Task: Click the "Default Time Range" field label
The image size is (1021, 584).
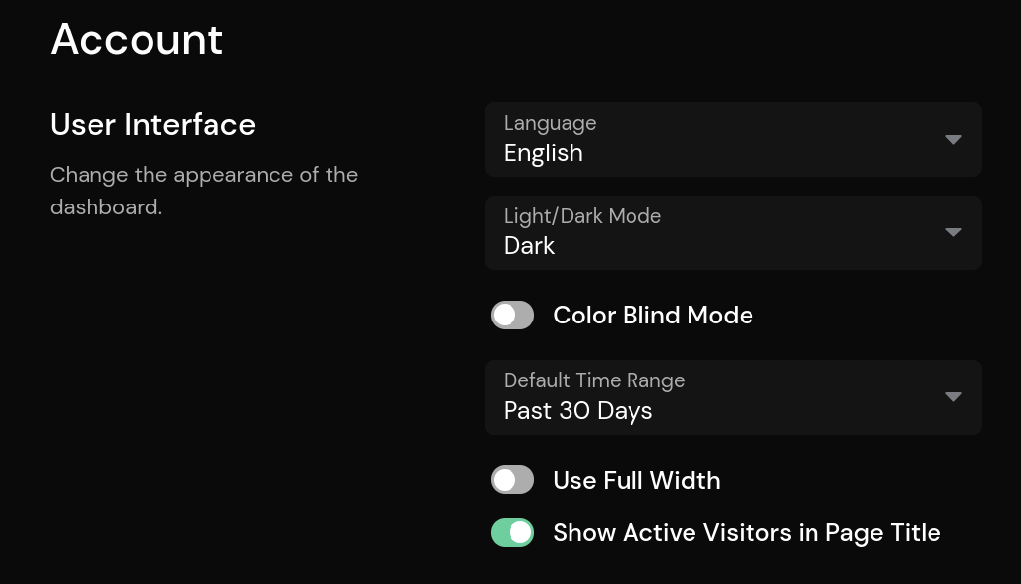Action: coord(594,380)
